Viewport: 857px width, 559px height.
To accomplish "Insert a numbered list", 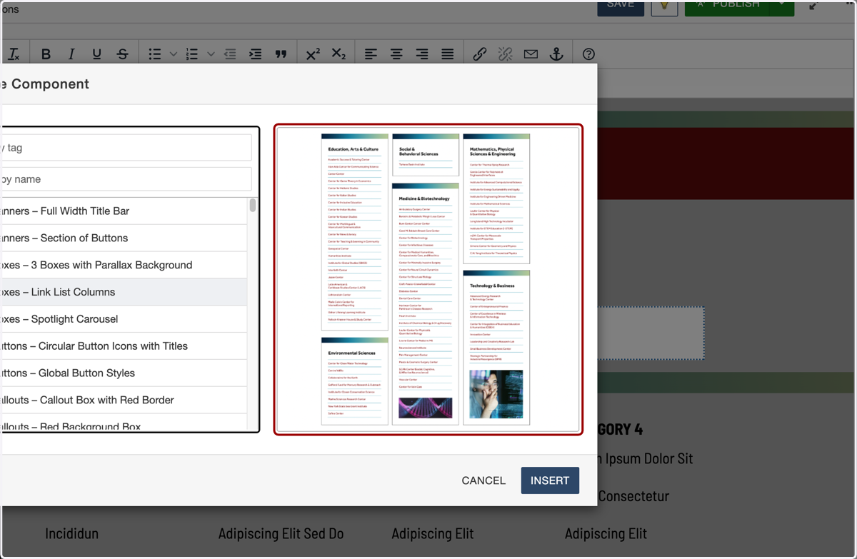I will tap(192, 54).
